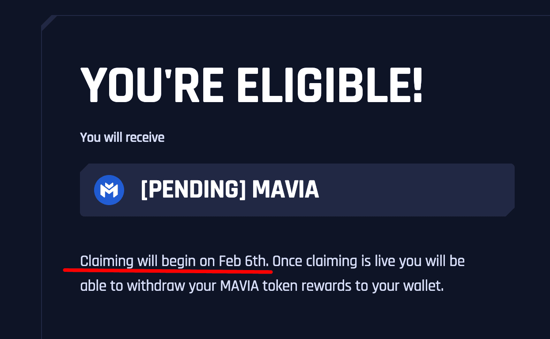Click the "Feb 6th" claim date

[244, 261]
